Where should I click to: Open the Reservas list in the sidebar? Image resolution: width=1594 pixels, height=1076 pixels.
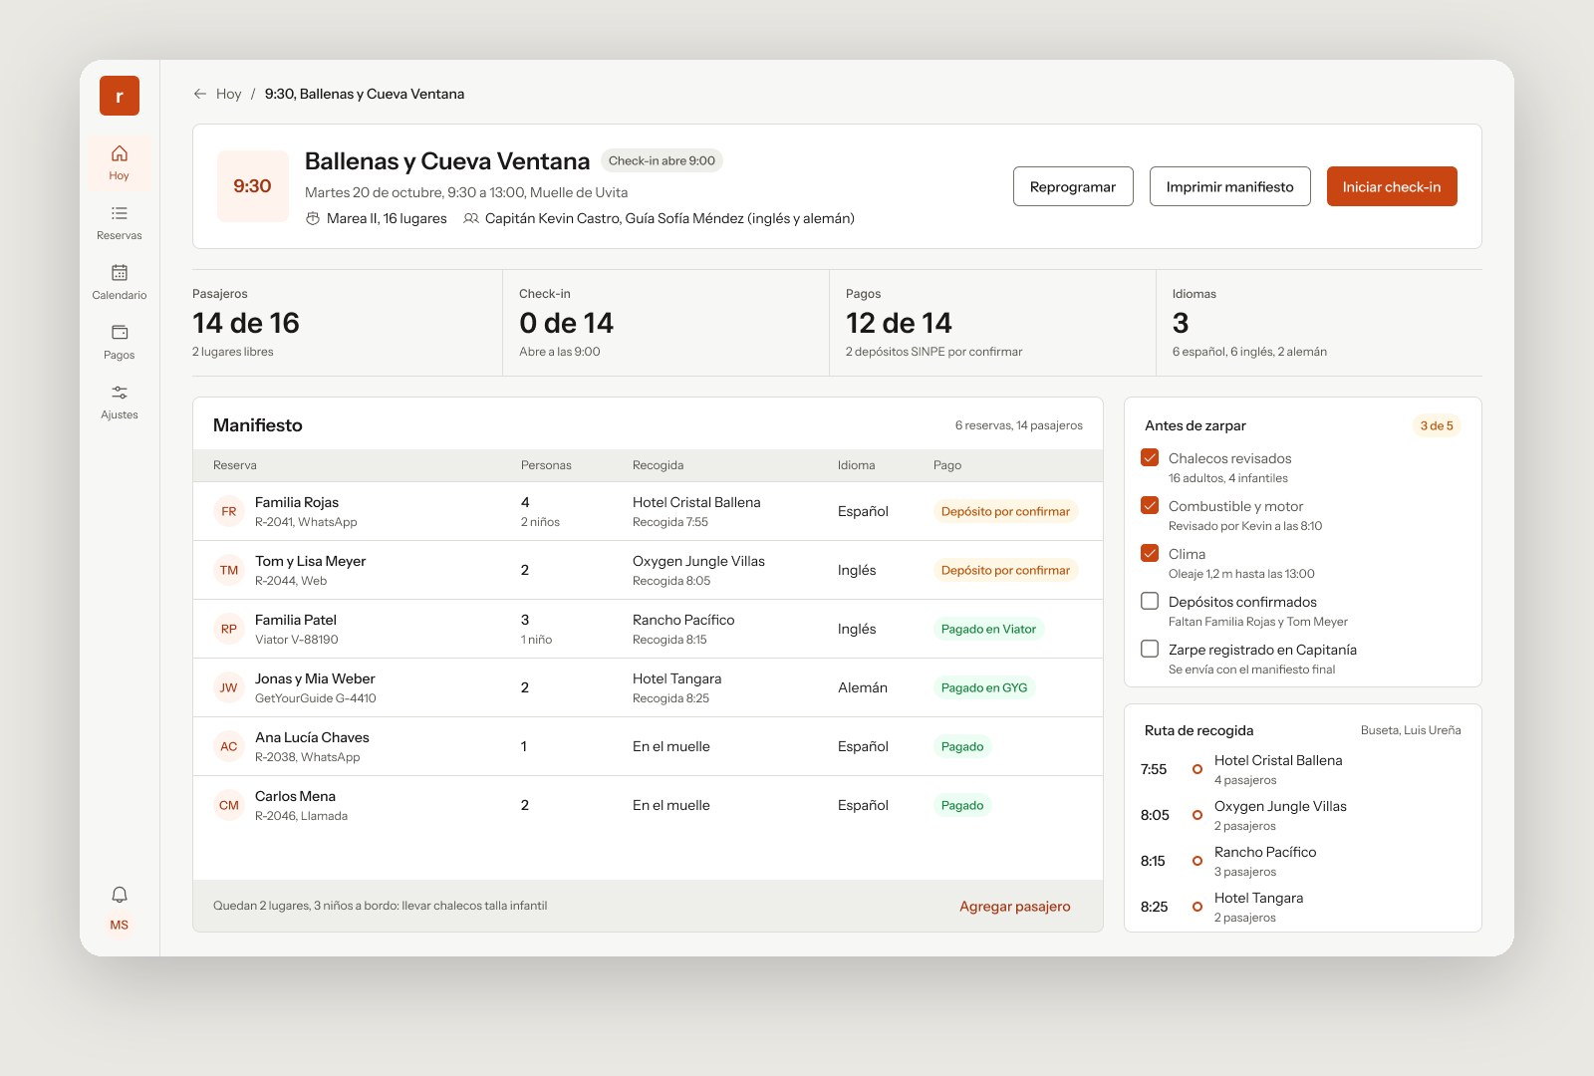[x=120, y=222]
